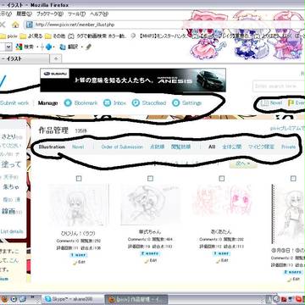The width and height of the screenshot is (305, 305).
Task: Open the ヘルプ Help menu
Action: click(99, 14)
